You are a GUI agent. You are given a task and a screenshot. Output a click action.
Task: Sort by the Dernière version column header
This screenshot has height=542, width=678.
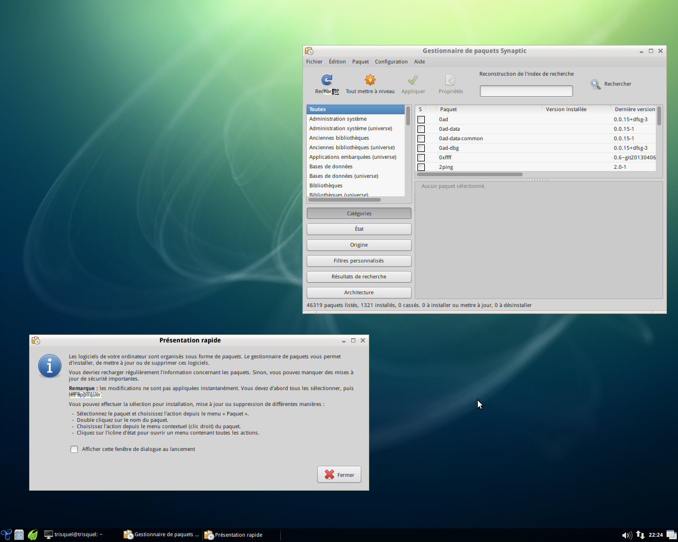[x=634, y=109]
